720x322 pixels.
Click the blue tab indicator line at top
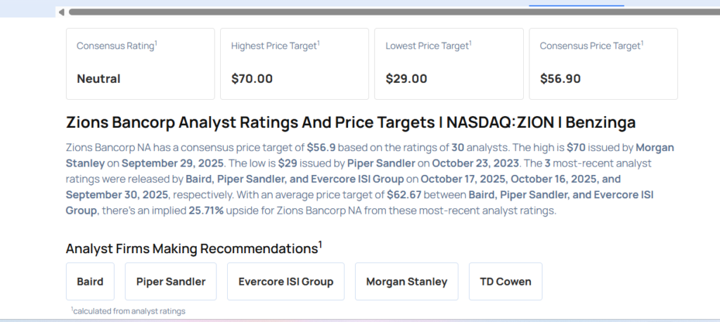click(577, 6)
